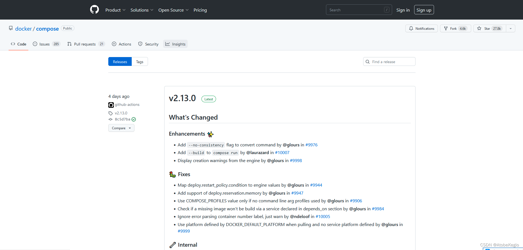Open the v2.13.0 tag link

coord(121,113)
